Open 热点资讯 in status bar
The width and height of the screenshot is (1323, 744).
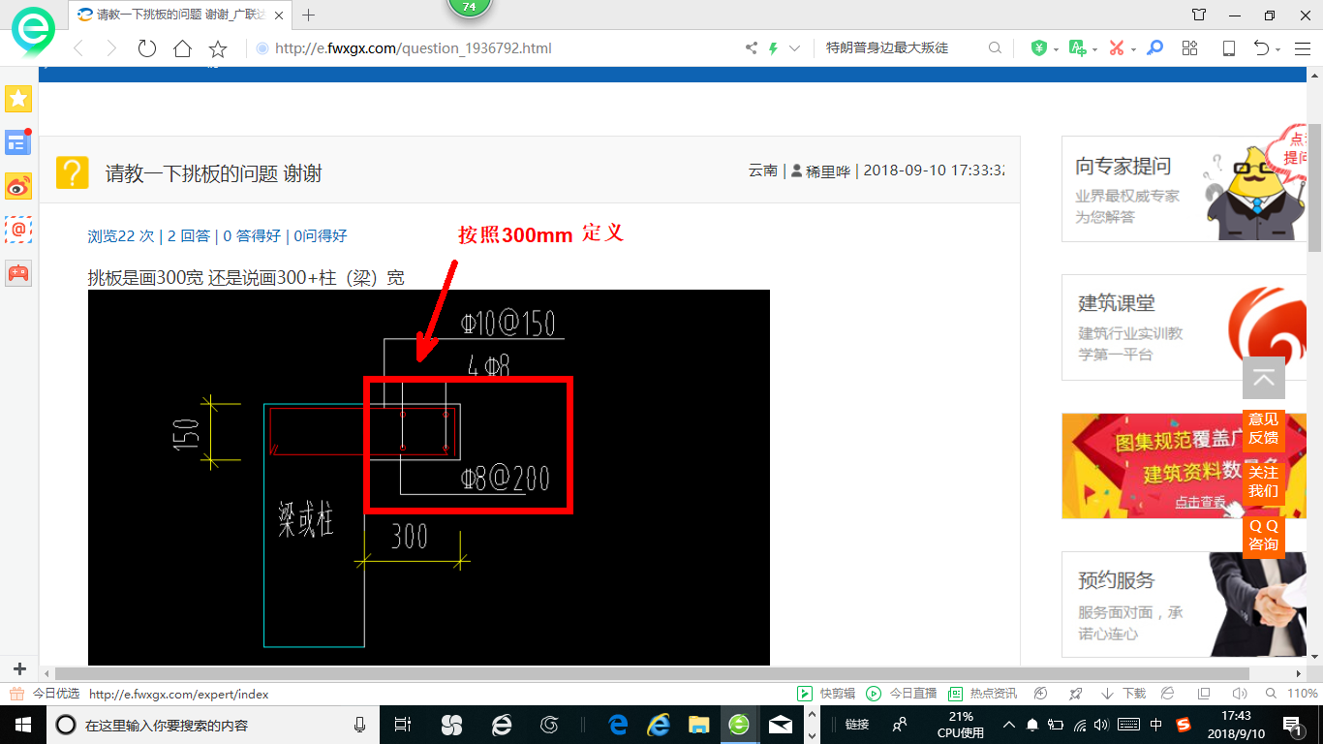point(983,694)
